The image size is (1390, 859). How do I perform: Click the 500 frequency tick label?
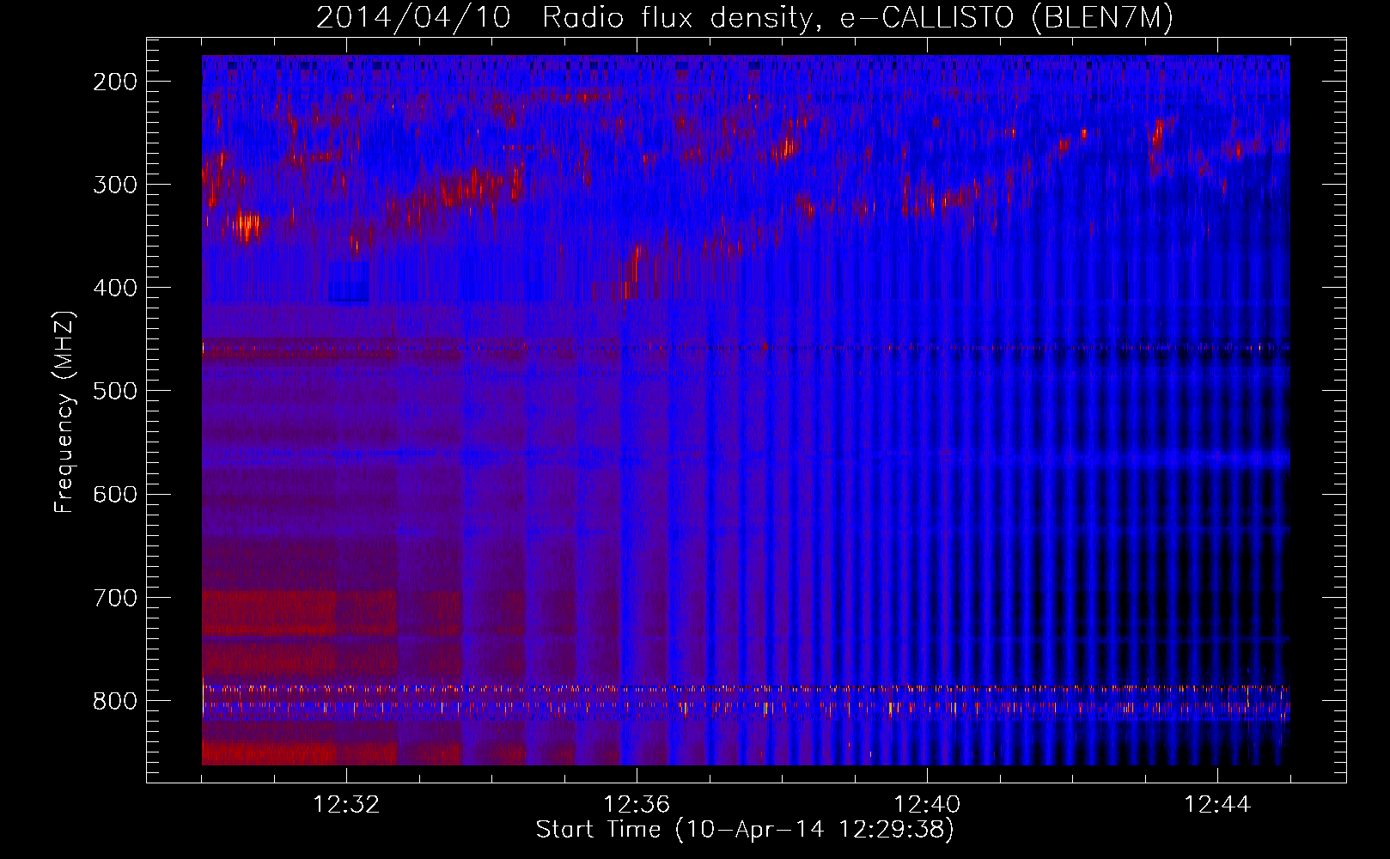[x=115, y=392]
